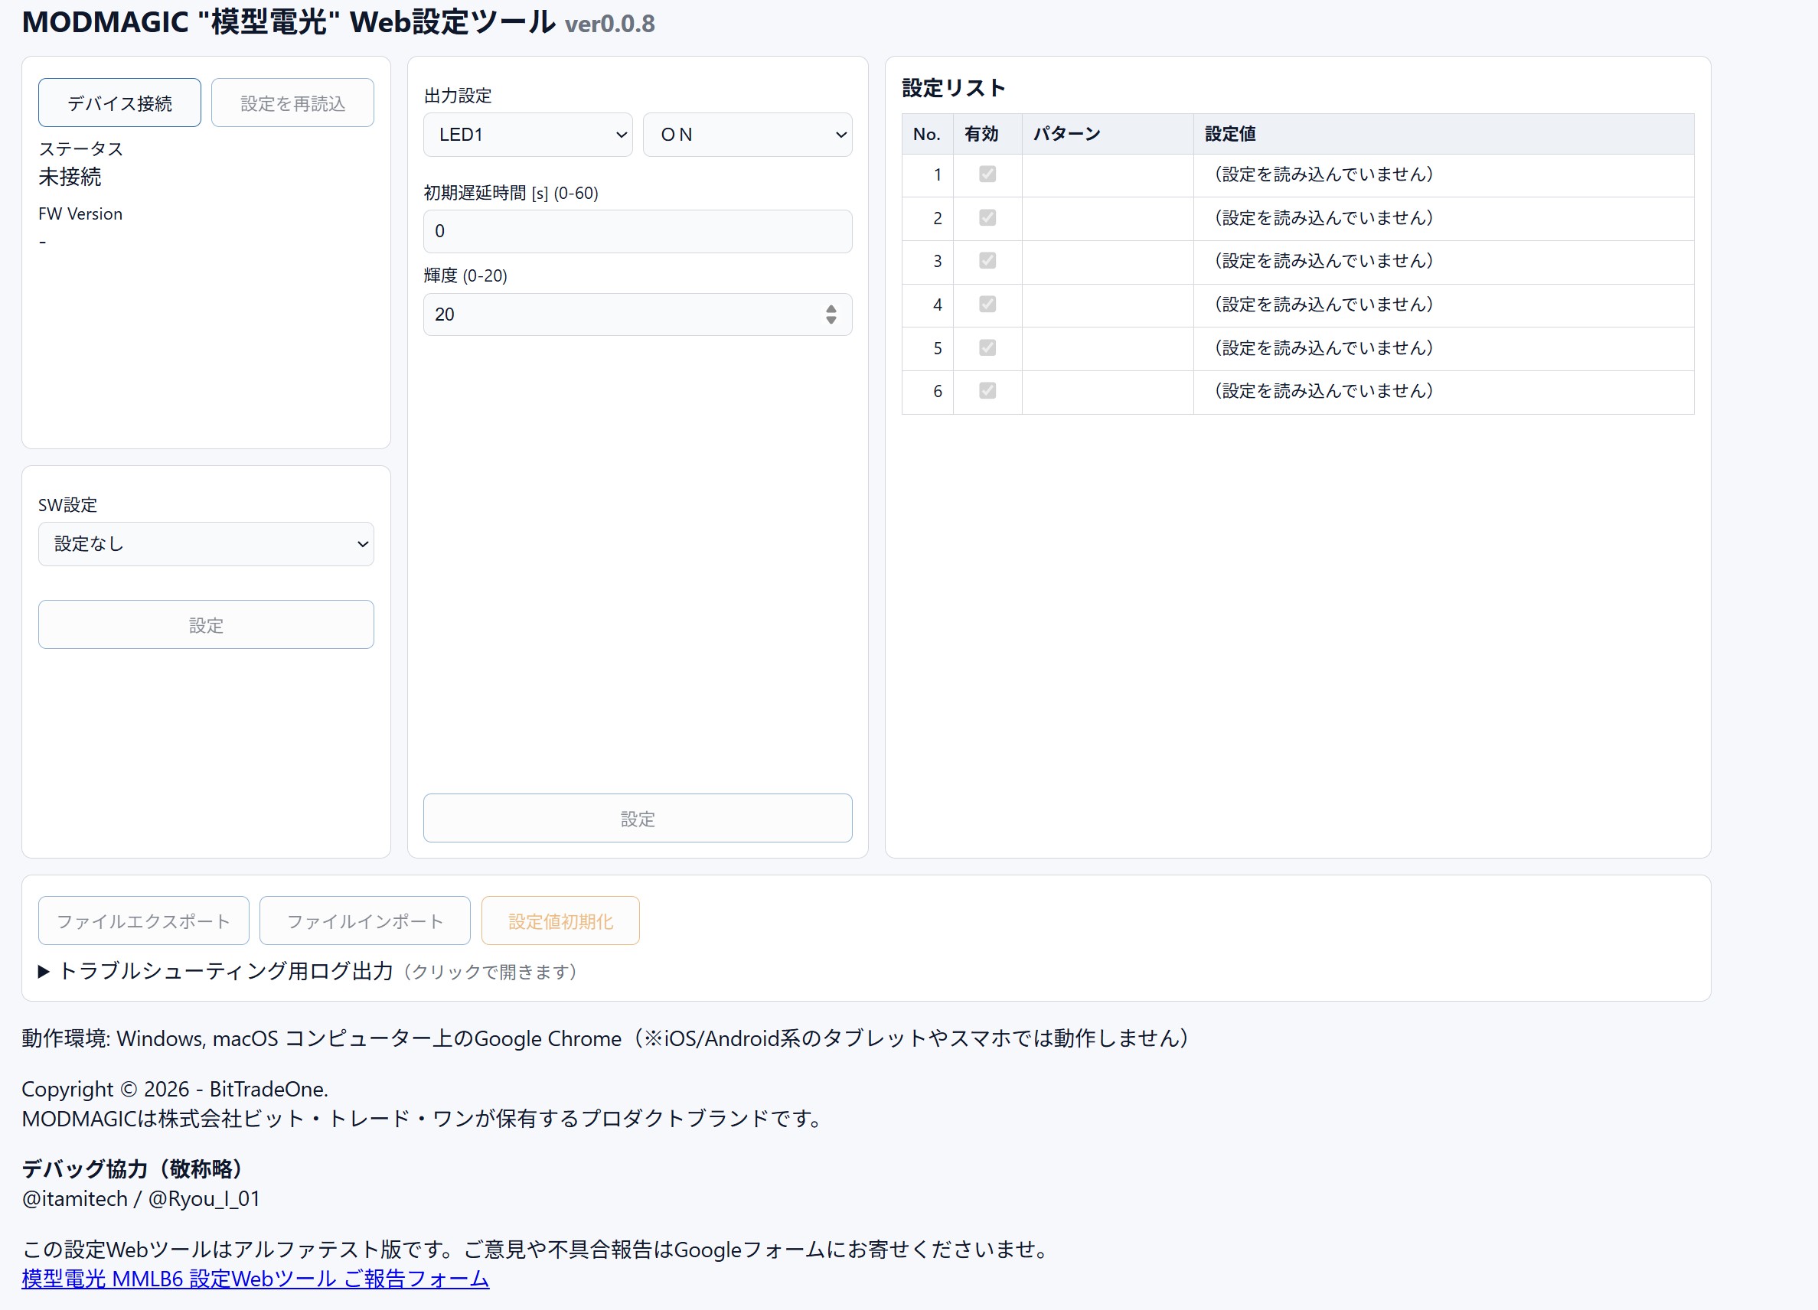This screenshot has width=1818, height=1310.
Task: Toggle the 有効 checkbox in row 4
Action: pos(987,304)
